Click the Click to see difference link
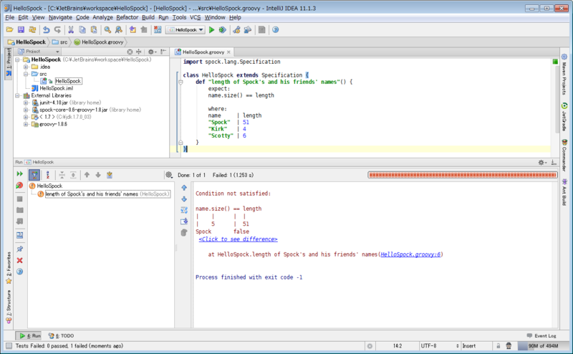The height and width of the screenshot is (354, 573). pyautogui.click(x=239, y=239)
